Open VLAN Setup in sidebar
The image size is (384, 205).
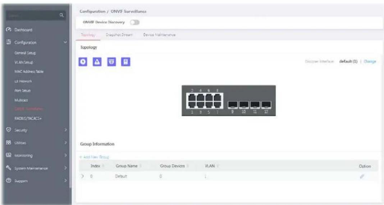click(23, 62)
